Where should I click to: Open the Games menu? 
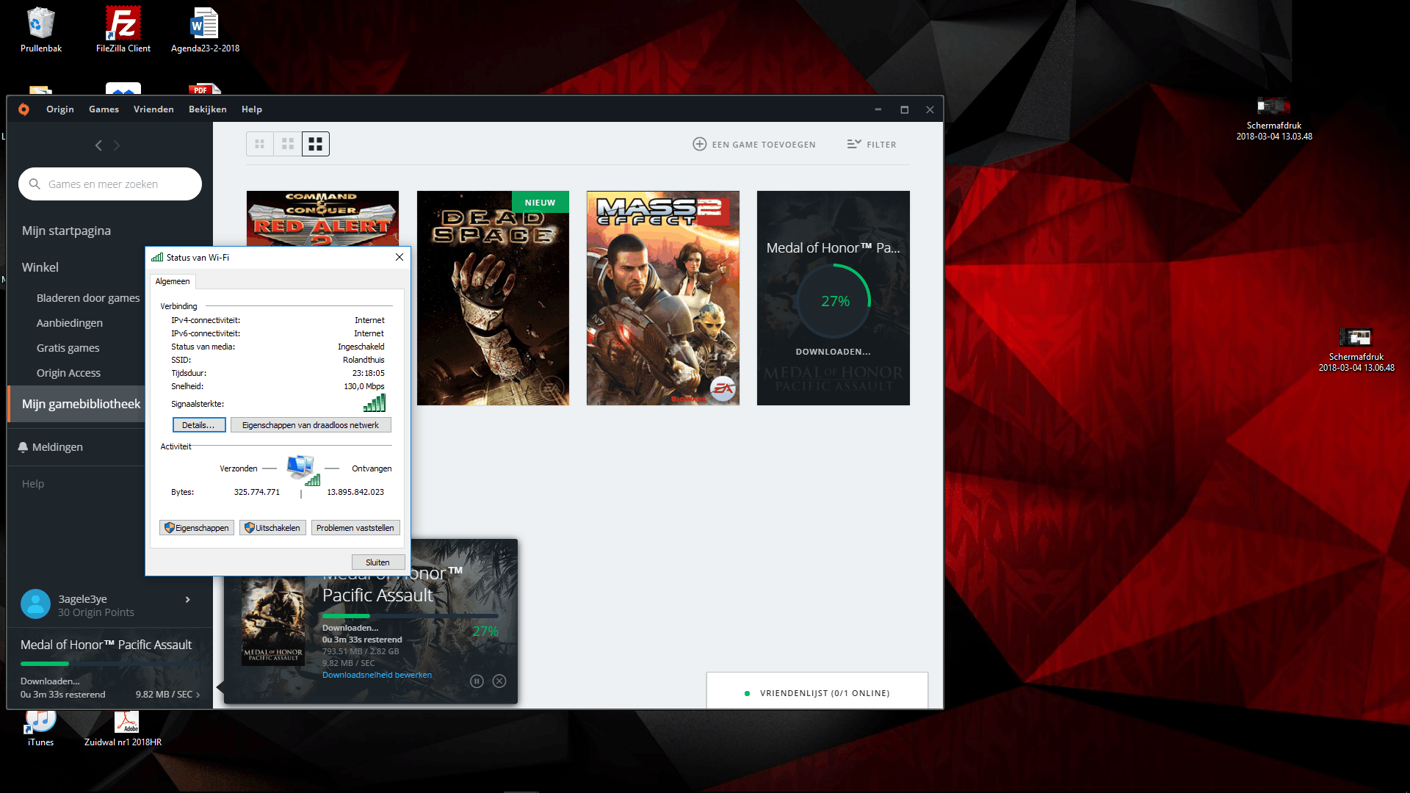(104, 109)
